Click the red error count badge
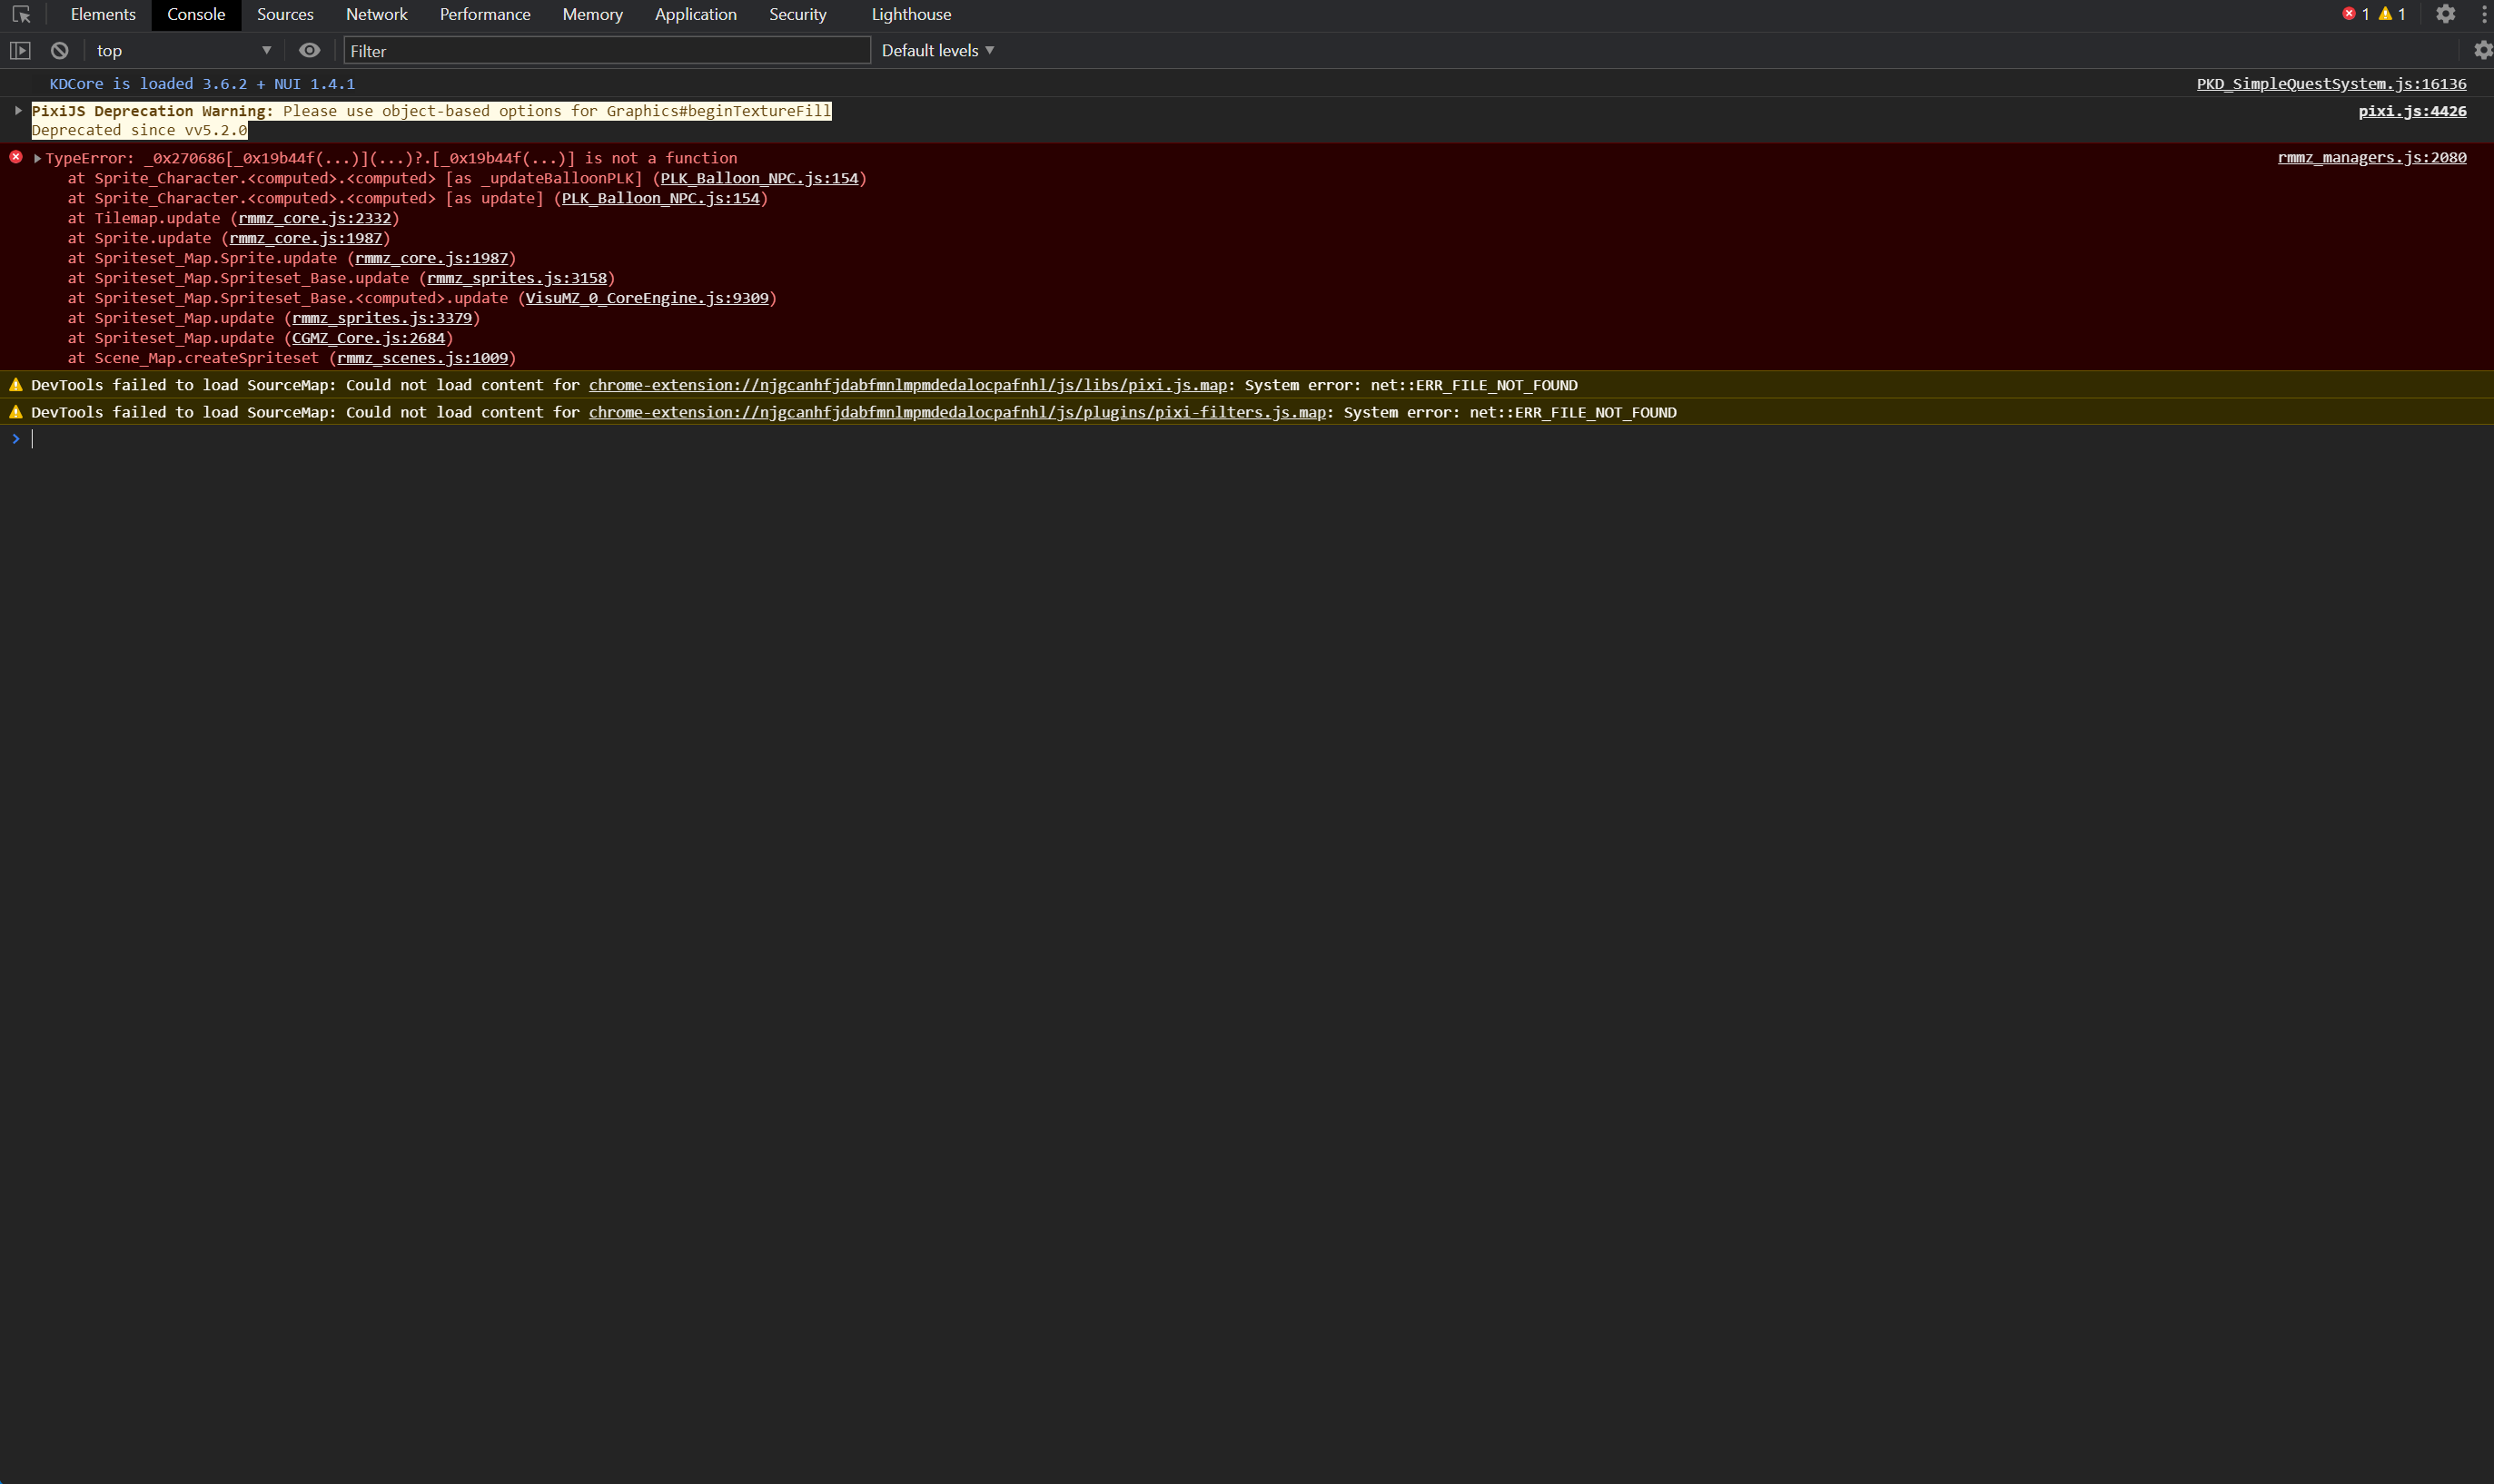The image size is (2494, 1484). coord(2356,14)
